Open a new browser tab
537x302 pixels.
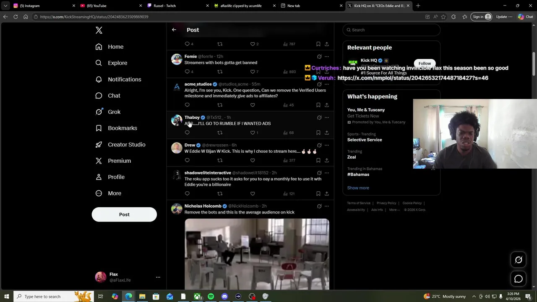418,6
